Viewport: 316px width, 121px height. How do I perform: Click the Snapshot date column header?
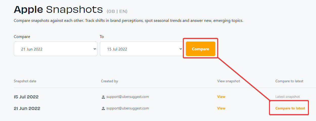tap(25, 81)
